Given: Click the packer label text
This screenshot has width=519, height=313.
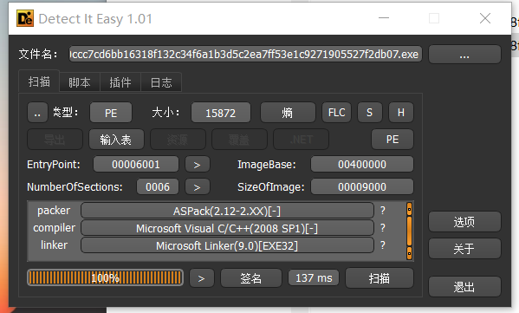Looking at the screenshot, I should 54,211.
